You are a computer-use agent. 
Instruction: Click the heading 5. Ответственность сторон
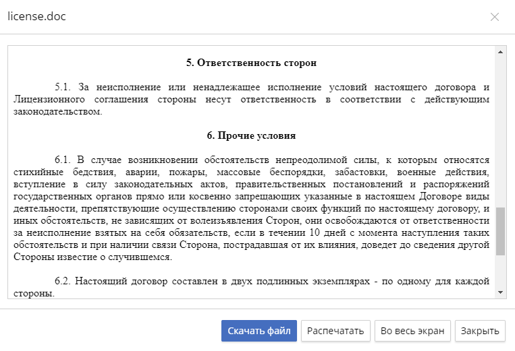click(x=251, y=63)
